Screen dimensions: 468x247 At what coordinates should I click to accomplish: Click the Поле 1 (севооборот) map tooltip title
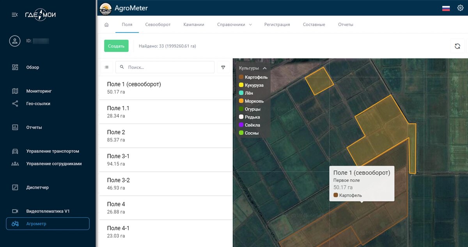pyautogui.click(x=362, y=173)
